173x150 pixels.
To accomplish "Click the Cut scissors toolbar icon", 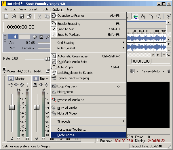I will coord(39,16).
